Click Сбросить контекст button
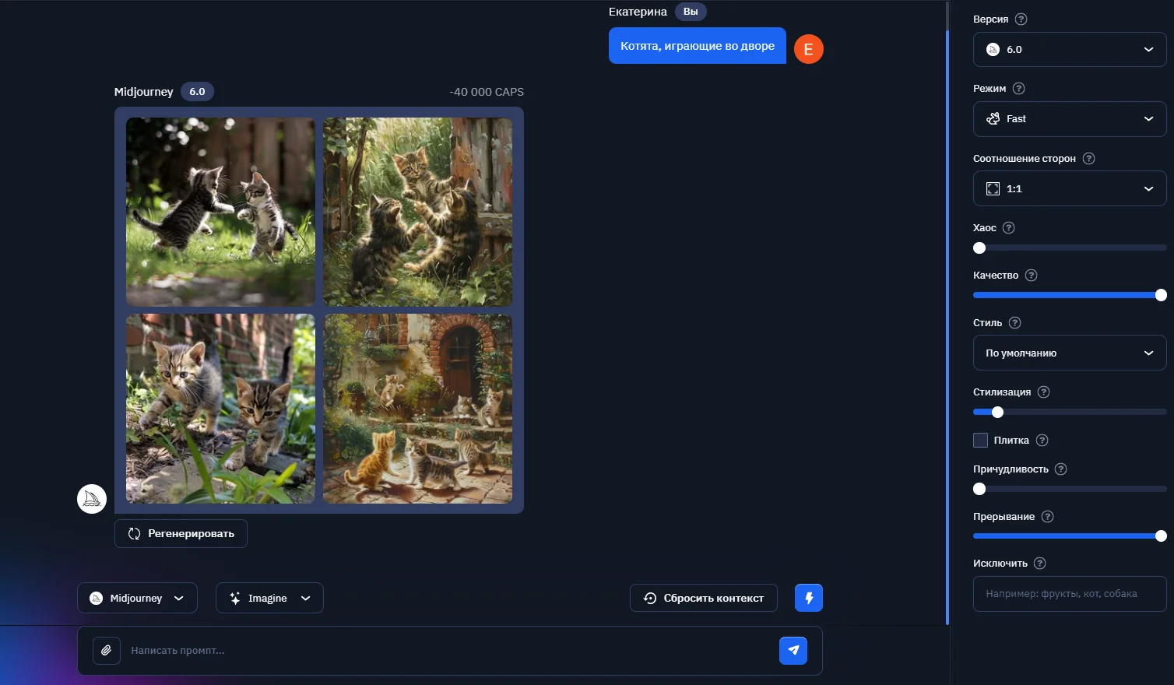Viewport: 1174px width, 685px height. [703, 599]
